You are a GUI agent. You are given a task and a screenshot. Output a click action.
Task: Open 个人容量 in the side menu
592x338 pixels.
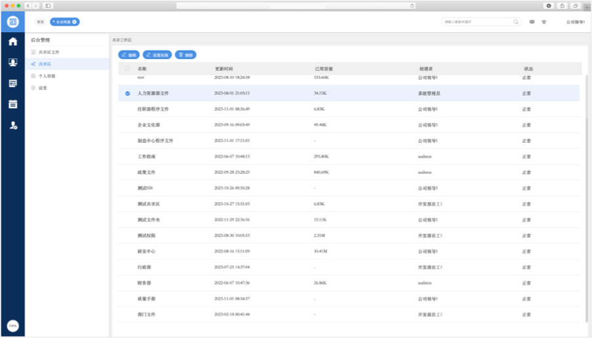pos(47,76)
